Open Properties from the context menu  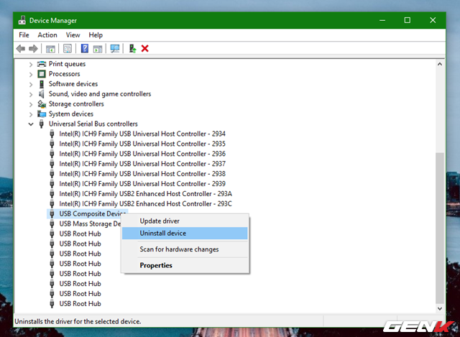[156, 265]
